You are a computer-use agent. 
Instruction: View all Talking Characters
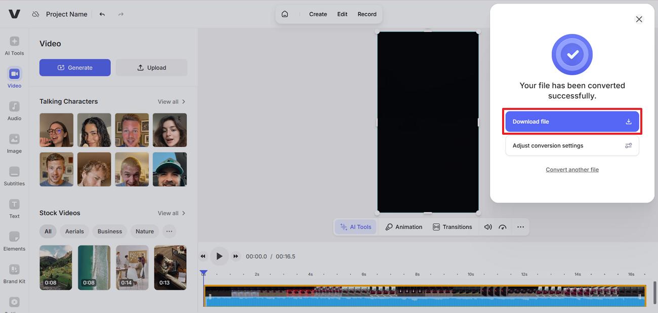tap(172, 102)
